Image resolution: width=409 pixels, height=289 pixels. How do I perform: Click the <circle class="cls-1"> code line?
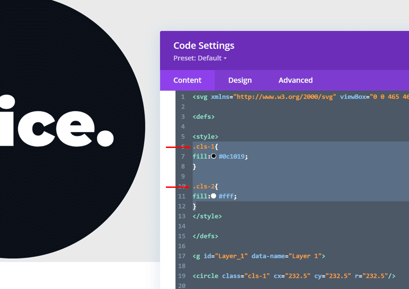point(294,276)
